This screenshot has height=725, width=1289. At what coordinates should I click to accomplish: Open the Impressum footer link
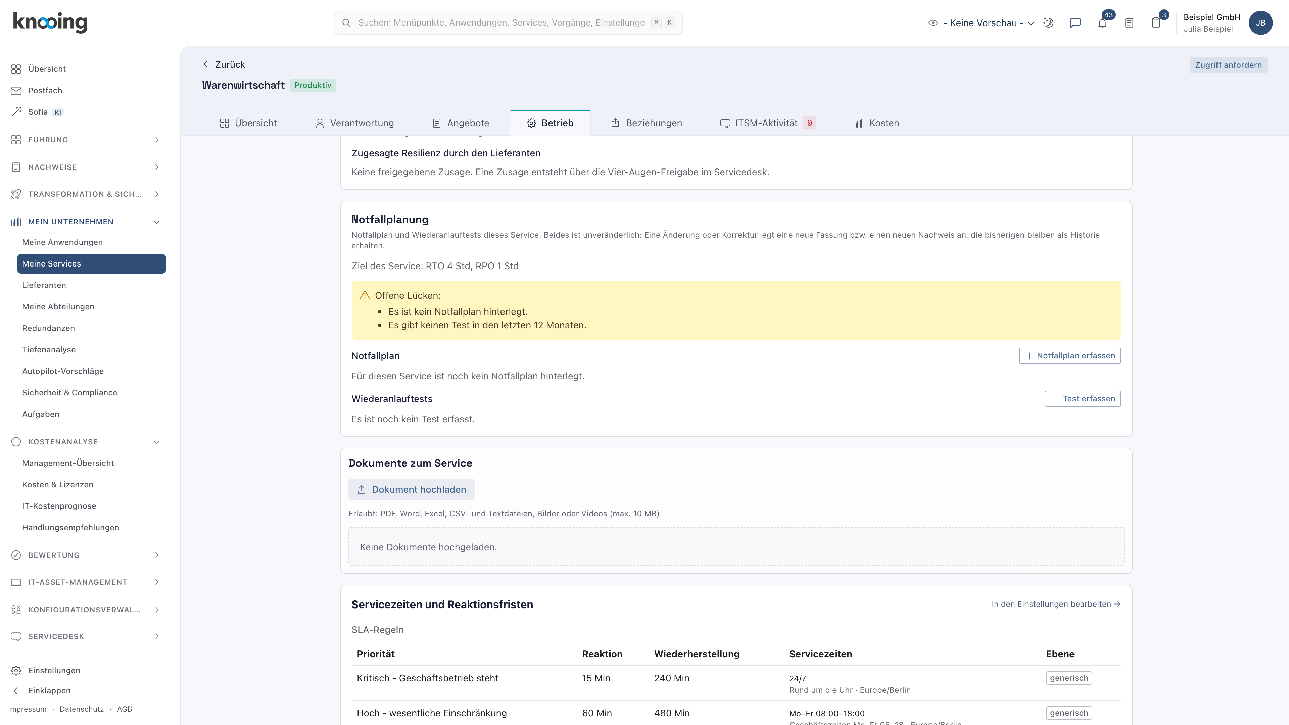click(27, 709)
